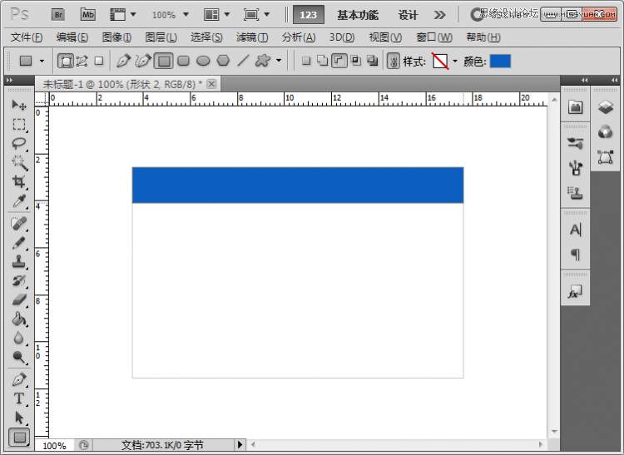Switch to Fill Pixels mode
Screen dimensions: 624x455
(x=99, y=61)
